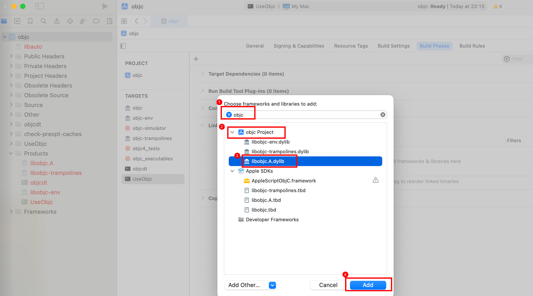The height and width of the screenshot is (296, 533).
Task: Toggle the navigator sidebar icon
Action: [x=40, y=6]
